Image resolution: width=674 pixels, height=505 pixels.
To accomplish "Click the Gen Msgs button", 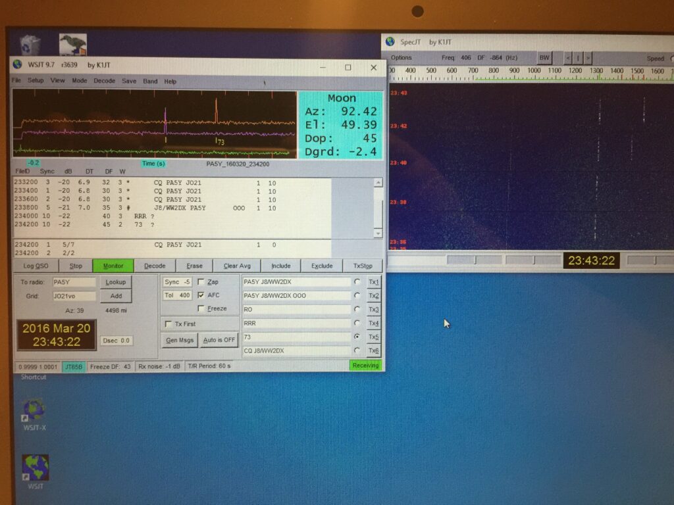I will pos(180,340).
